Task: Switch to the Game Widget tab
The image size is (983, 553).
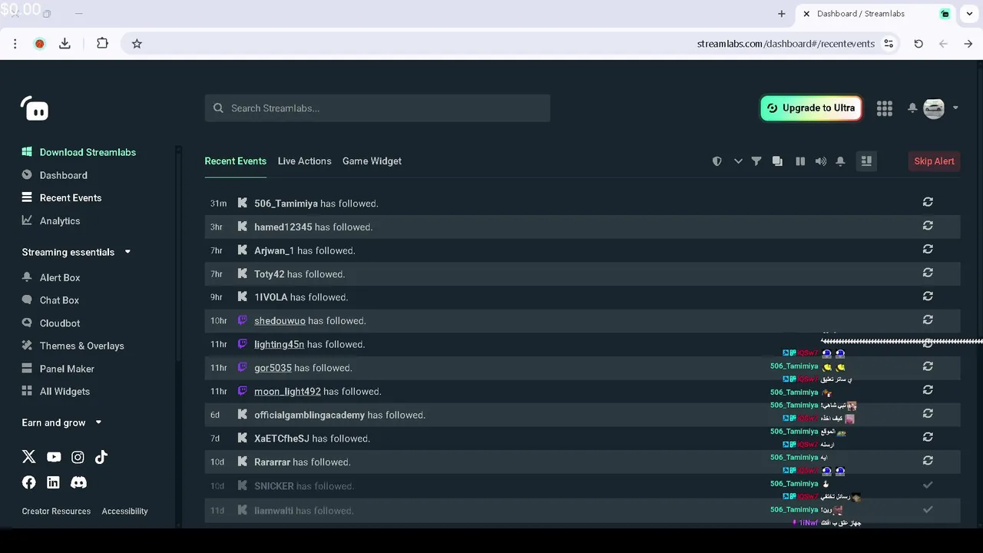Action: click(x=372, y=161)
